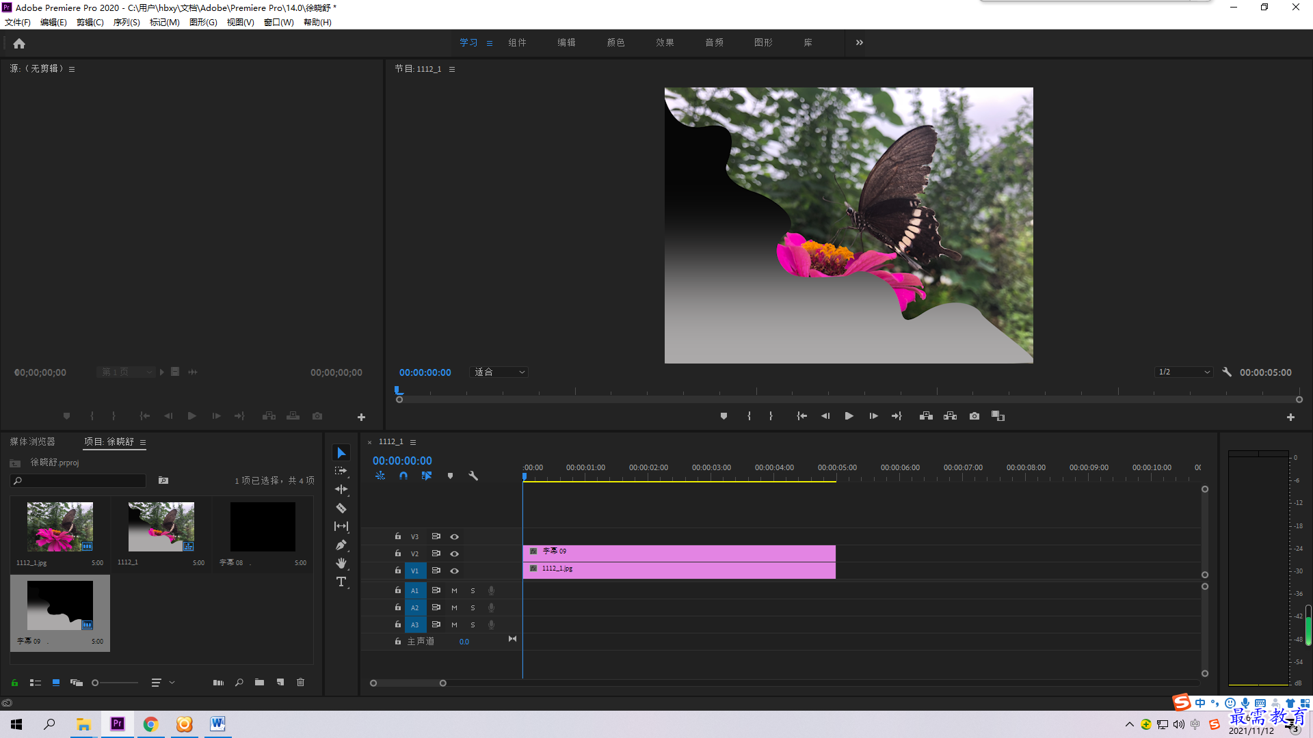
Task: Select the Selection tool arrow
Action: [341, 453]
